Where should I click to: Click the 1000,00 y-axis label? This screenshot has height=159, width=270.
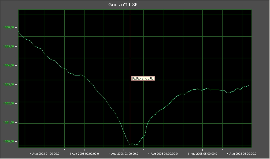click(8, 142)
